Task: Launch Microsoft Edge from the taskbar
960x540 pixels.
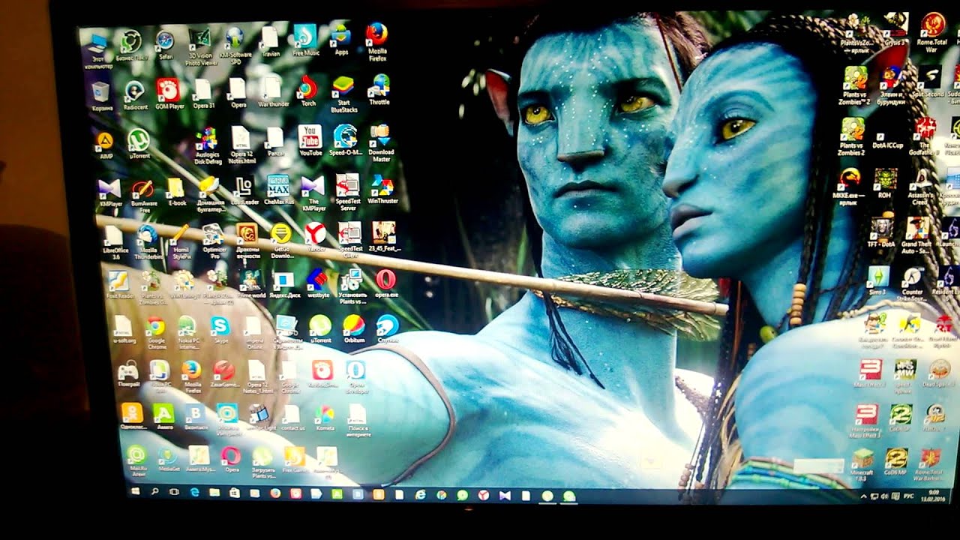Action: tap(194, 493)
